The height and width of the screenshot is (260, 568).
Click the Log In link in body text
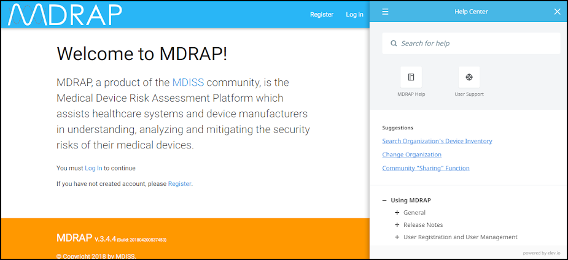93,168
